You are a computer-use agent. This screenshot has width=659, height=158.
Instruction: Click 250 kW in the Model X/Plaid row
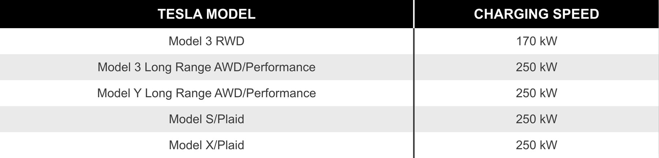[x=537, y=145]
